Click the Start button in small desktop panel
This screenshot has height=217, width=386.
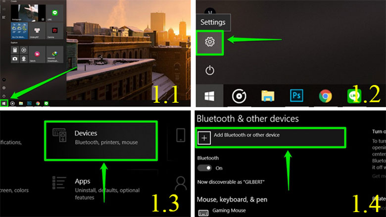pyautogui.click(x=4, y=103)
